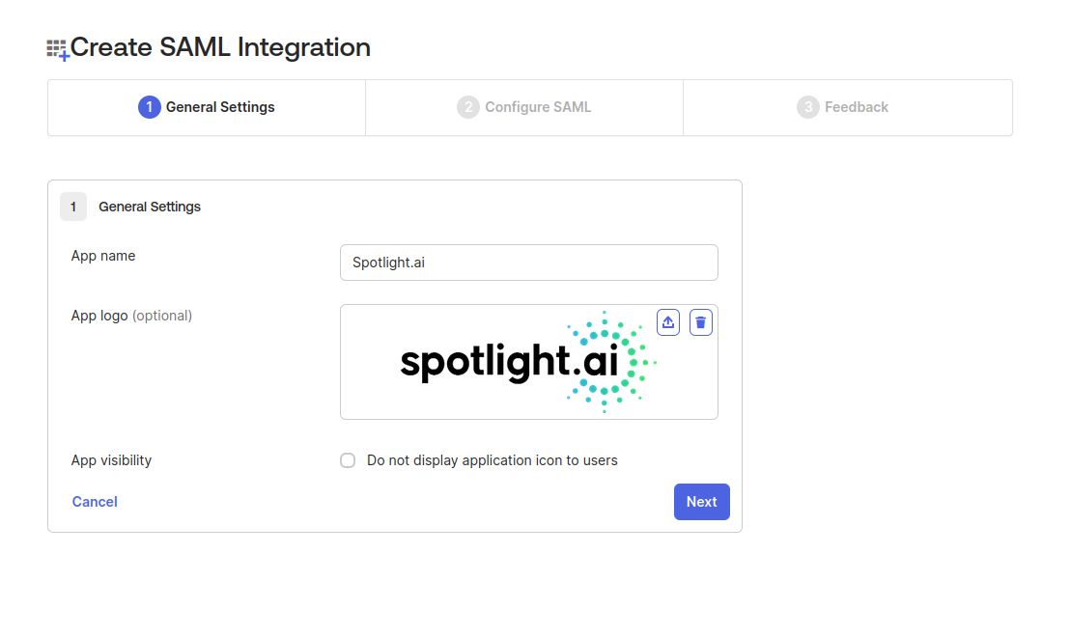Click the Create SAML Integration heading
Image resolution: width=1070 pixels, height=637 pixels.
click(x=220, y=47)
